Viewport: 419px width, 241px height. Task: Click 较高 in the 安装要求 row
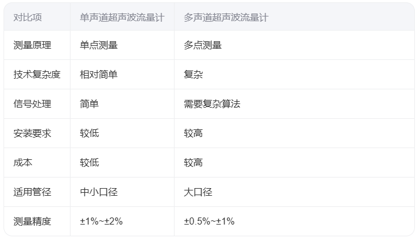click(193, 133)
